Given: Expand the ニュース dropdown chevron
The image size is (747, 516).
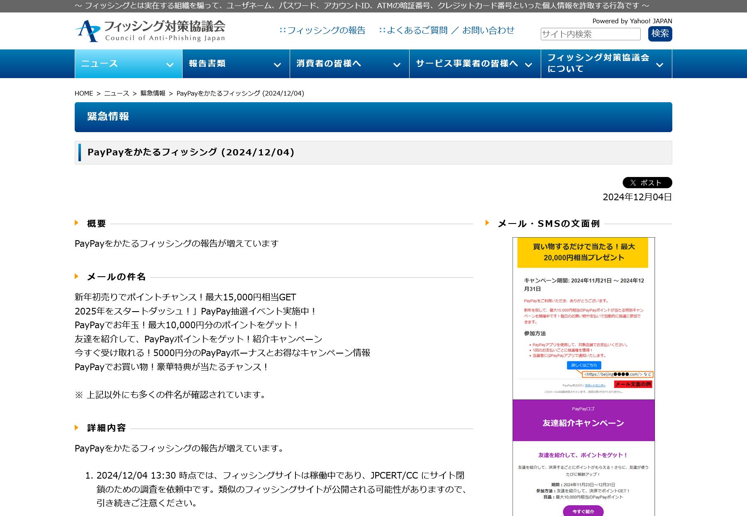Looking at the screenshot, I should click(169, 65).
